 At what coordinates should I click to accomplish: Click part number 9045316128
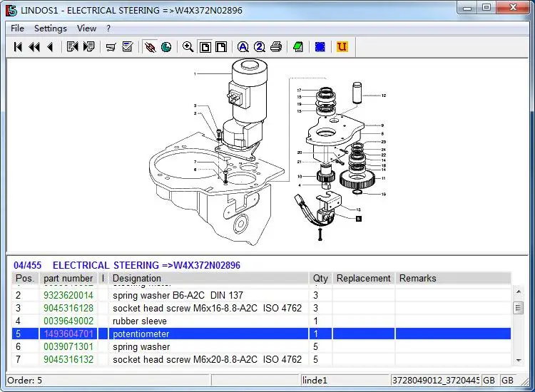click(68, 308)
